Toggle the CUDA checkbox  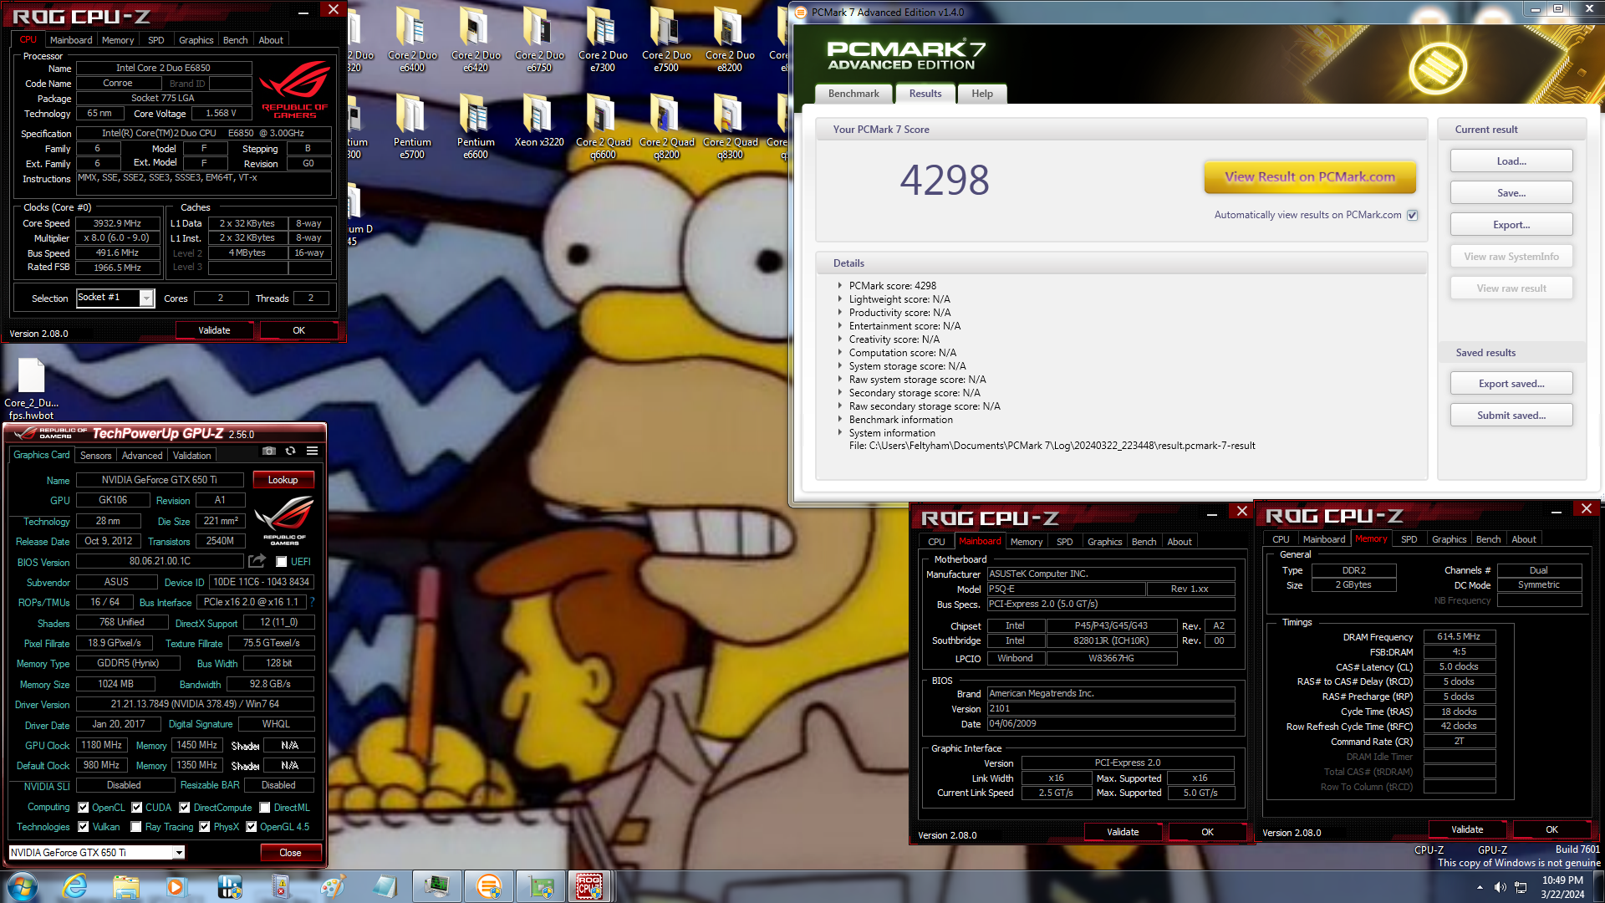(136, 808)
